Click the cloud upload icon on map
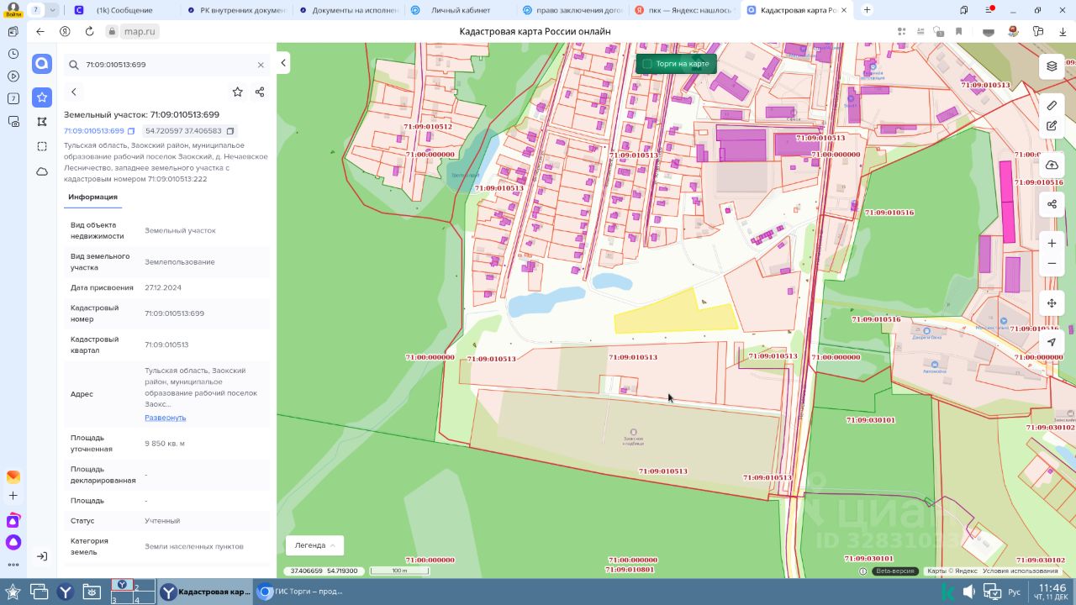Viewport: 1076px width, 605px height. 1052,166
